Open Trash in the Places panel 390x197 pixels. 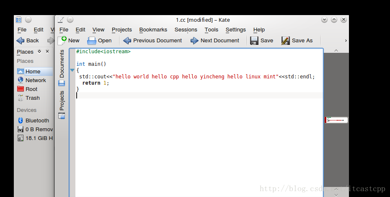coord(35,98)
